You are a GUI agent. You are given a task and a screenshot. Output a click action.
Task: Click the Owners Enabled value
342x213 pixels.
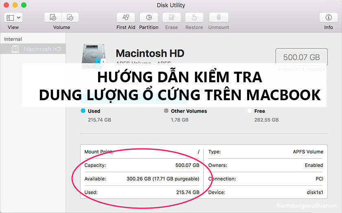click(314, 165)
